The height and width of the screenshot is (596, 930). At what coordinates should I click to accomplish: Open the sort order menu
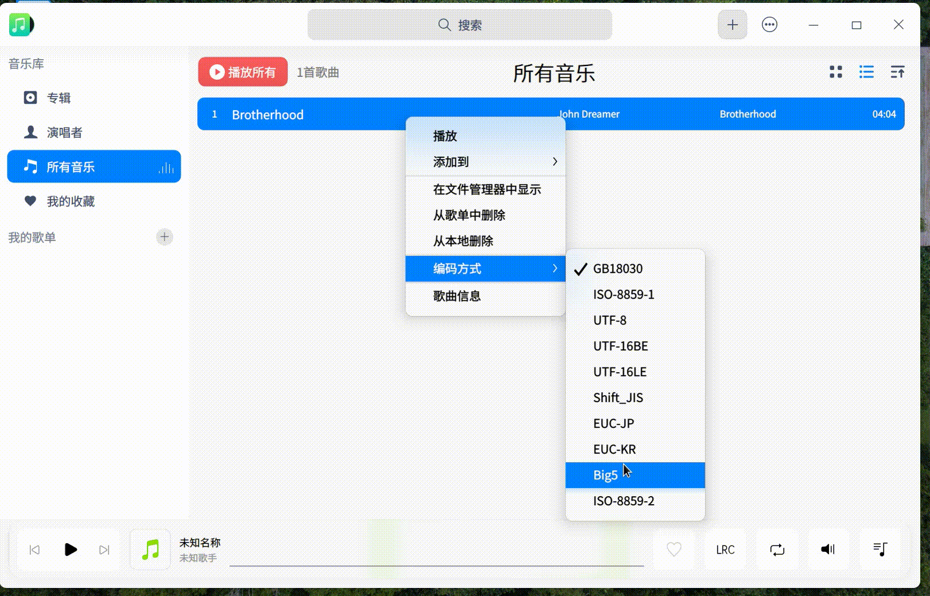coord(897,72)
